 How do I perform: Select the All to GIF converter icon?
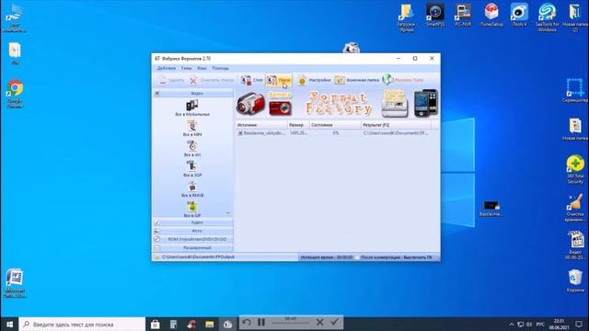coord(192,209)
